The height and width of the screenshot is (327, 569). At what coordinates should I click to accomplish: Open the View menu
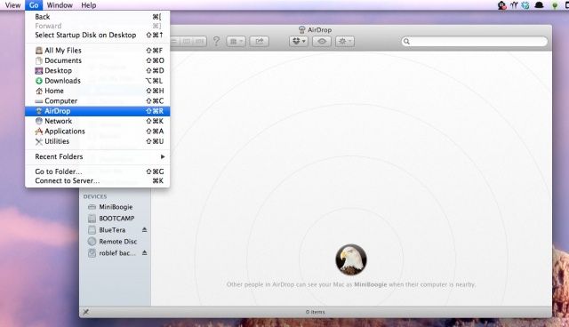pos(12,5)
